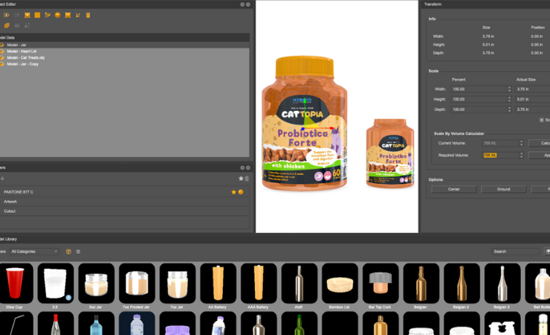
Task: Click the cube icon beside Model - Heart Lid
Action: click(2, 51)
